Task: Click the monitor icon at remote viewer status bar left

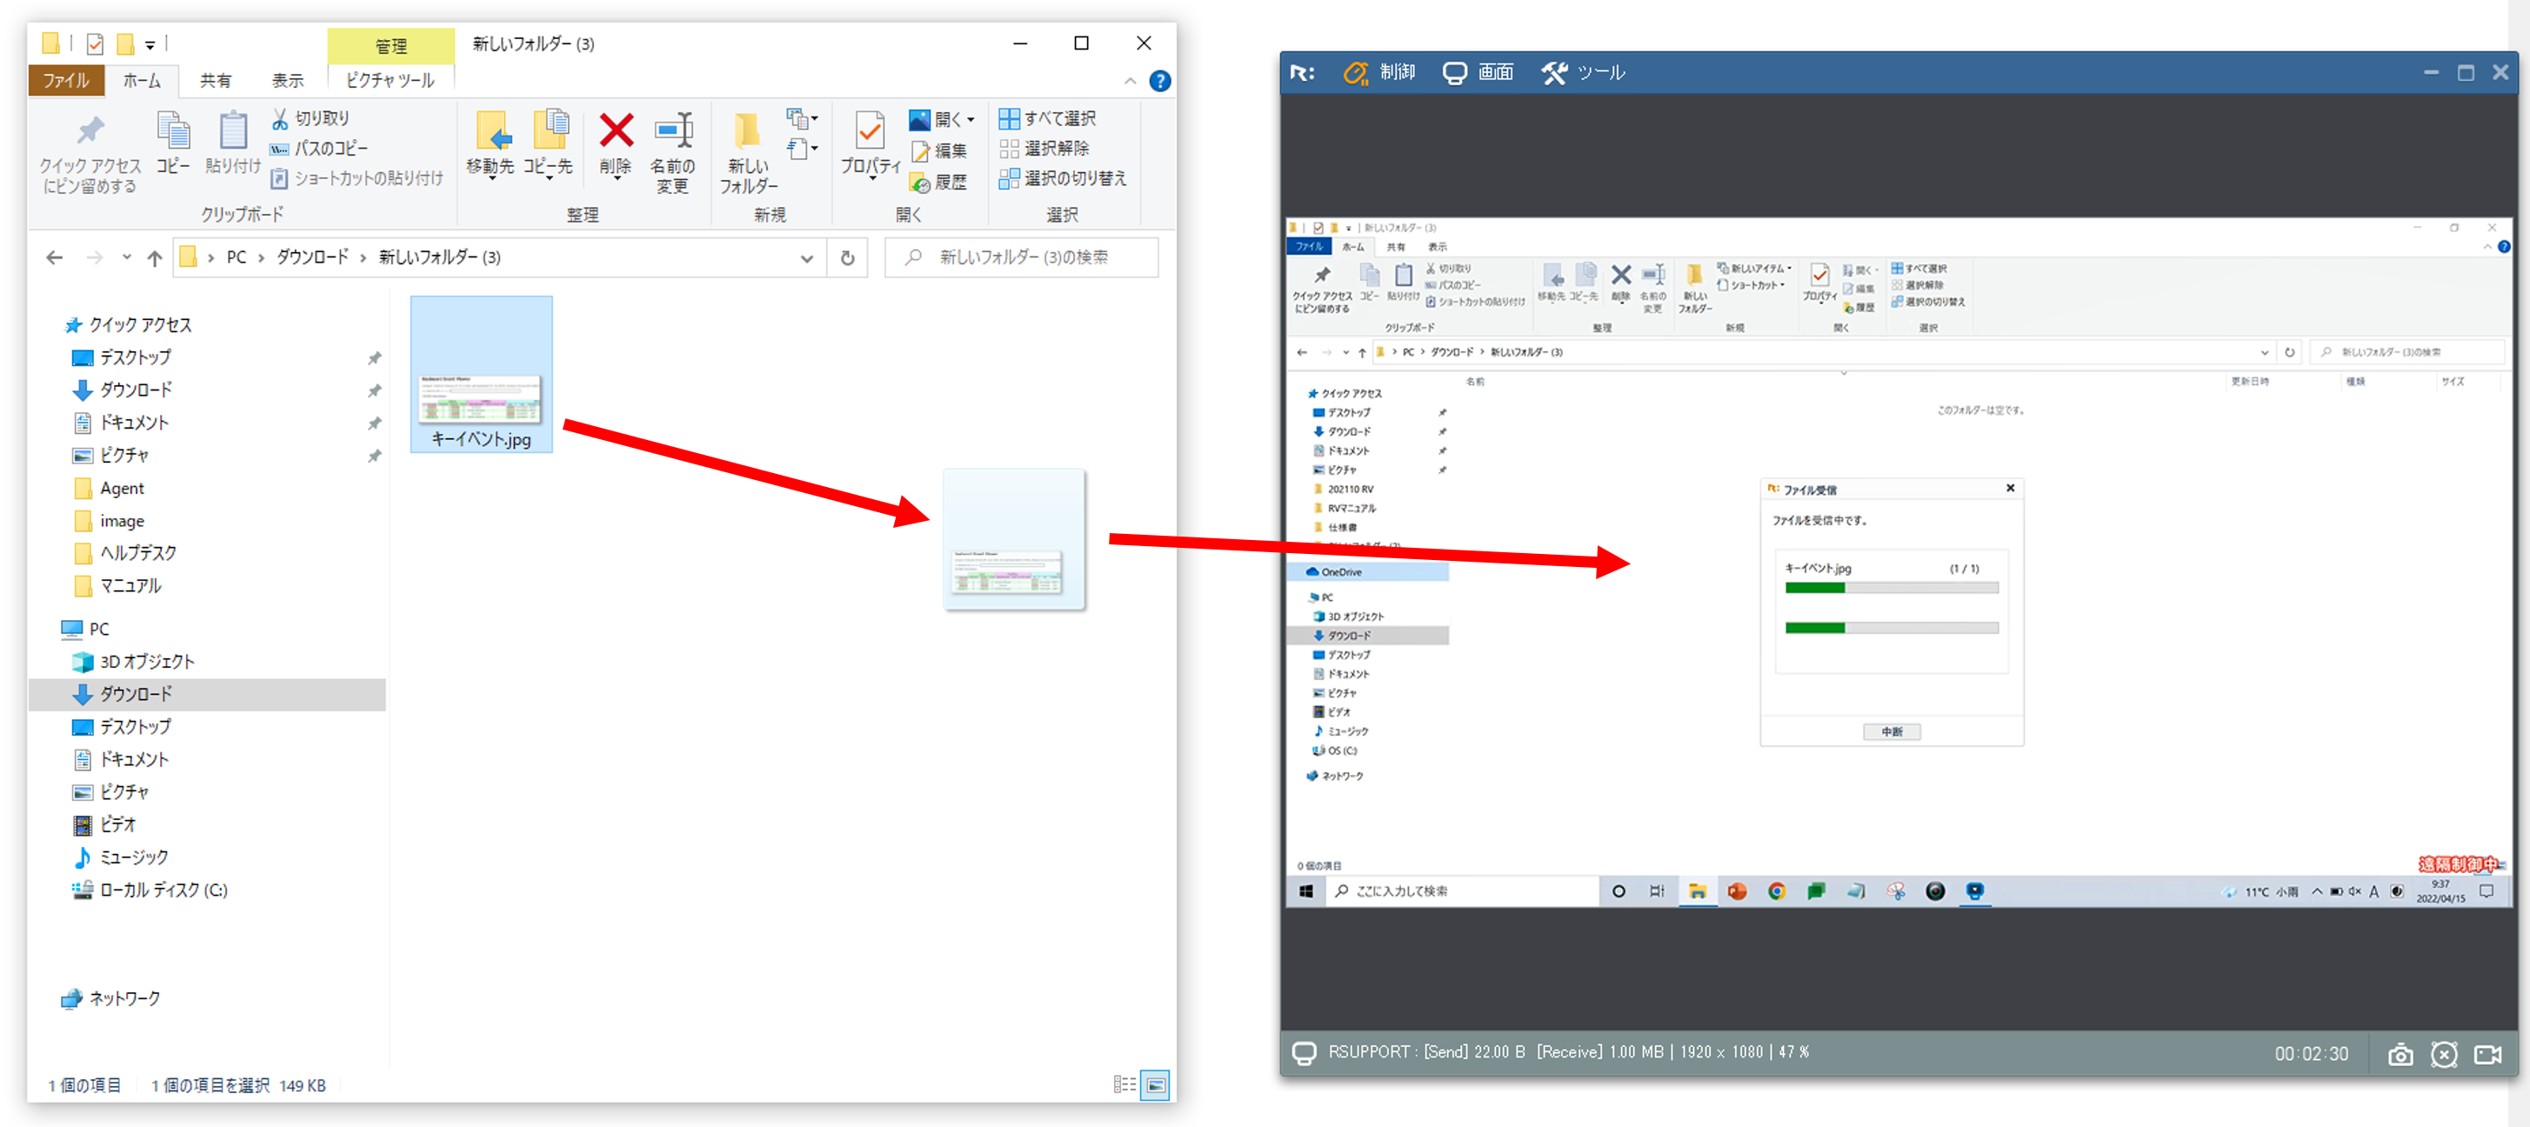Action: coord(1304,1053)
